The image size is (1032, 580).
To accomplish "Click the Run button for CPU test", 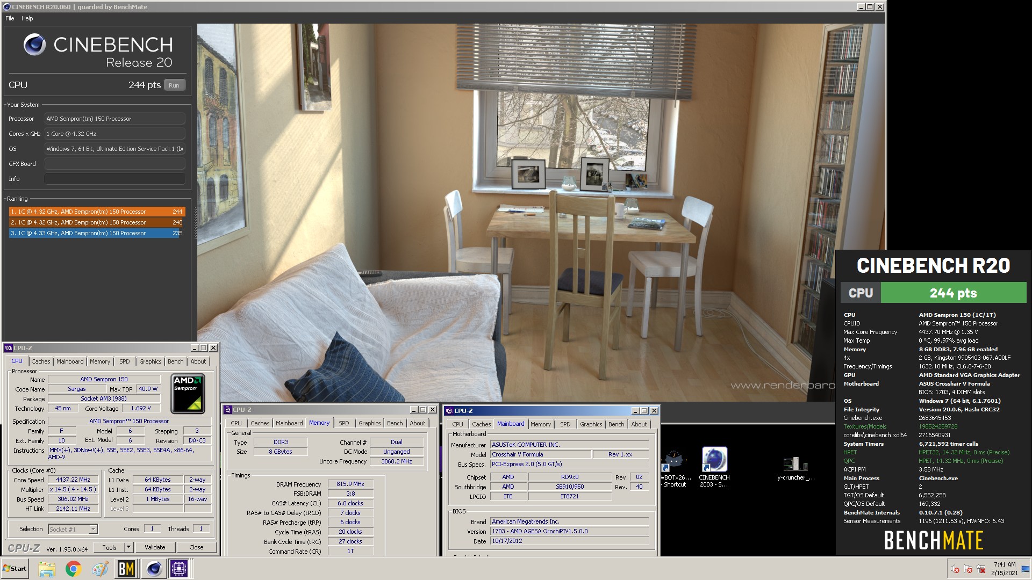I will [174, 85].
